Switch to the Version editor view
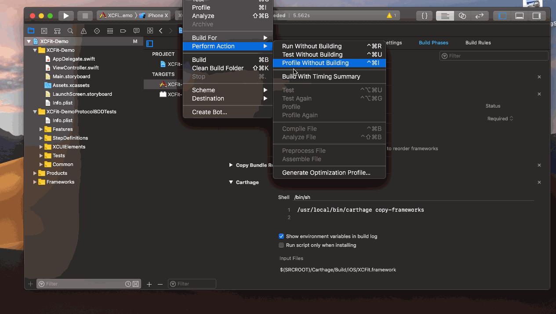Viewport: 556px width, 314px height. [x=479, y=16]
